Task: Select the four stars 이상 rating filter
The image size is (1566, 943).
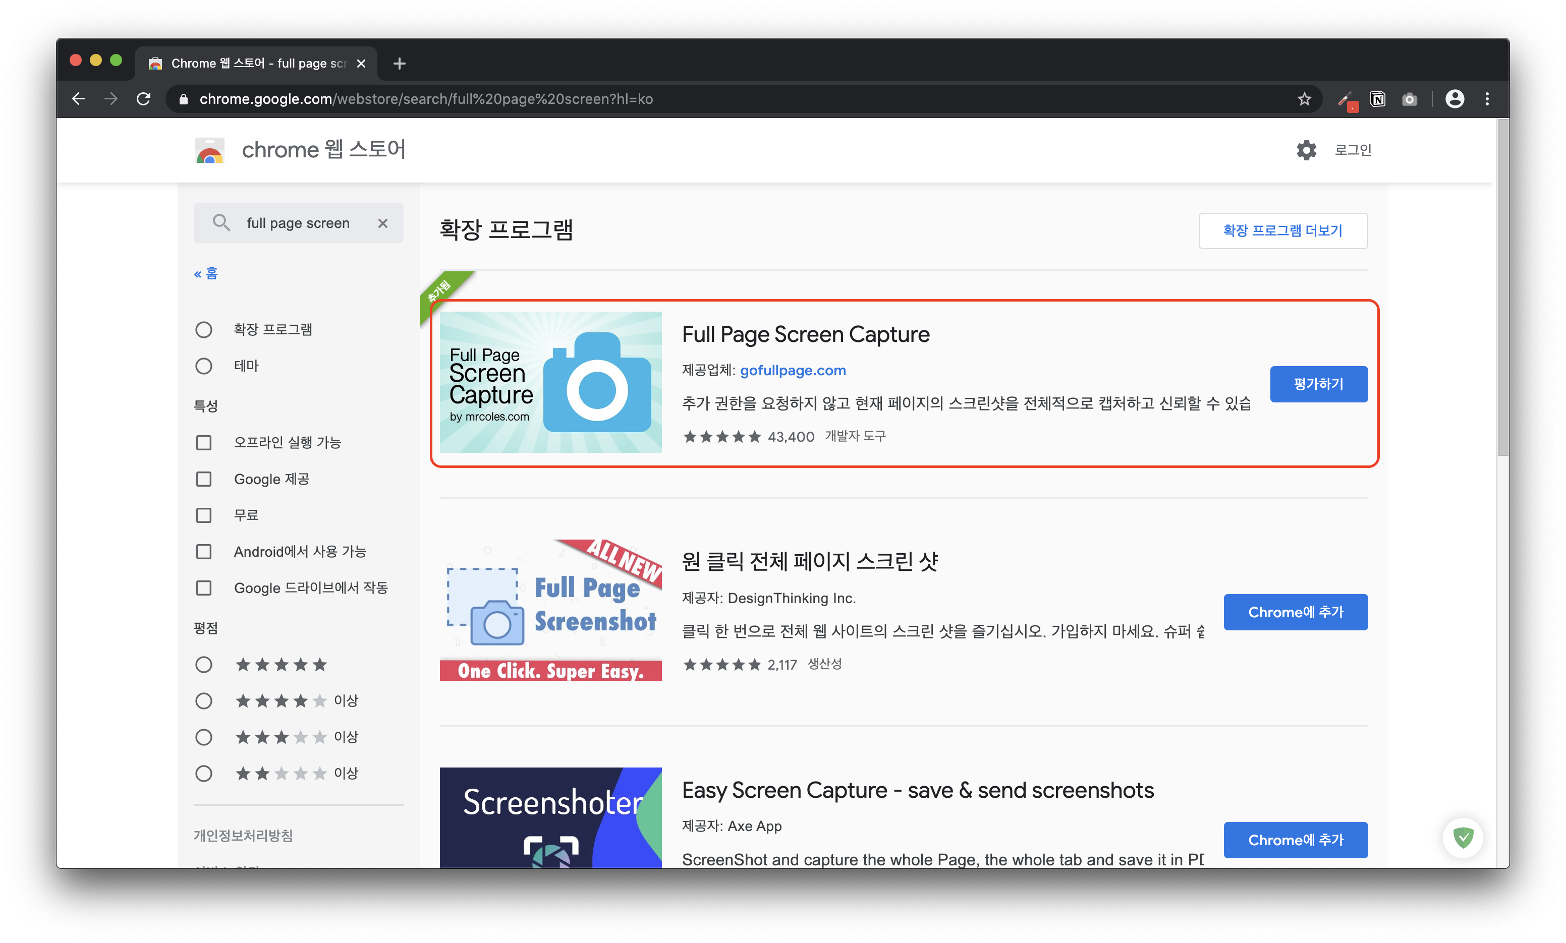Action: click(x=203, y=701)
